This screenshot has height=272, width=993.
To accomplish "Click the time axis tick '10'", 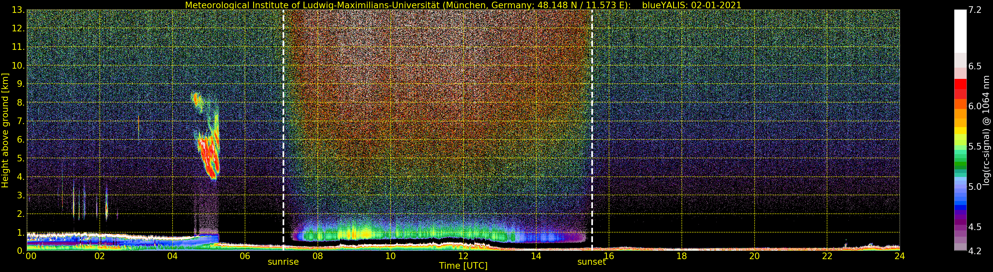I will (390, 256).
